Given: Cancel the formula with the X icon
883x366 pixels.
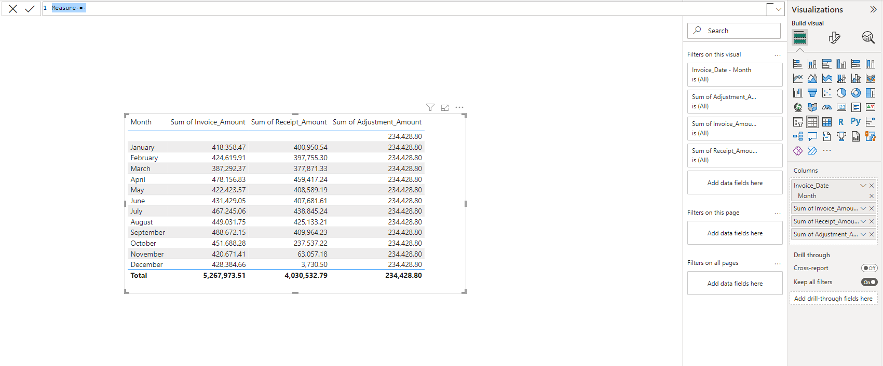Looking at the screenshot, I should coord(13,8).
